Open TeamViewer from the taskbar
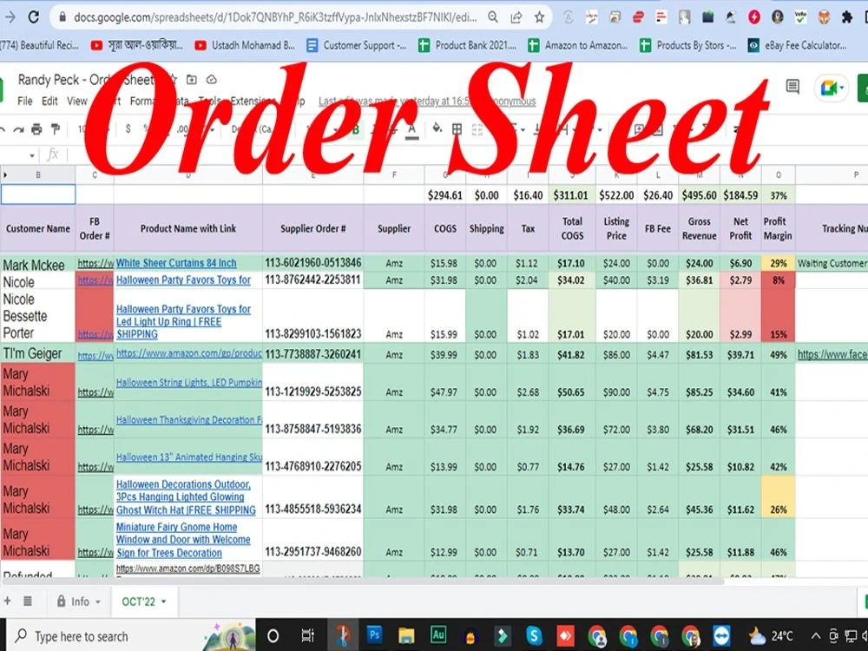This screenshot has height=651, width=868. pos(722,635)
